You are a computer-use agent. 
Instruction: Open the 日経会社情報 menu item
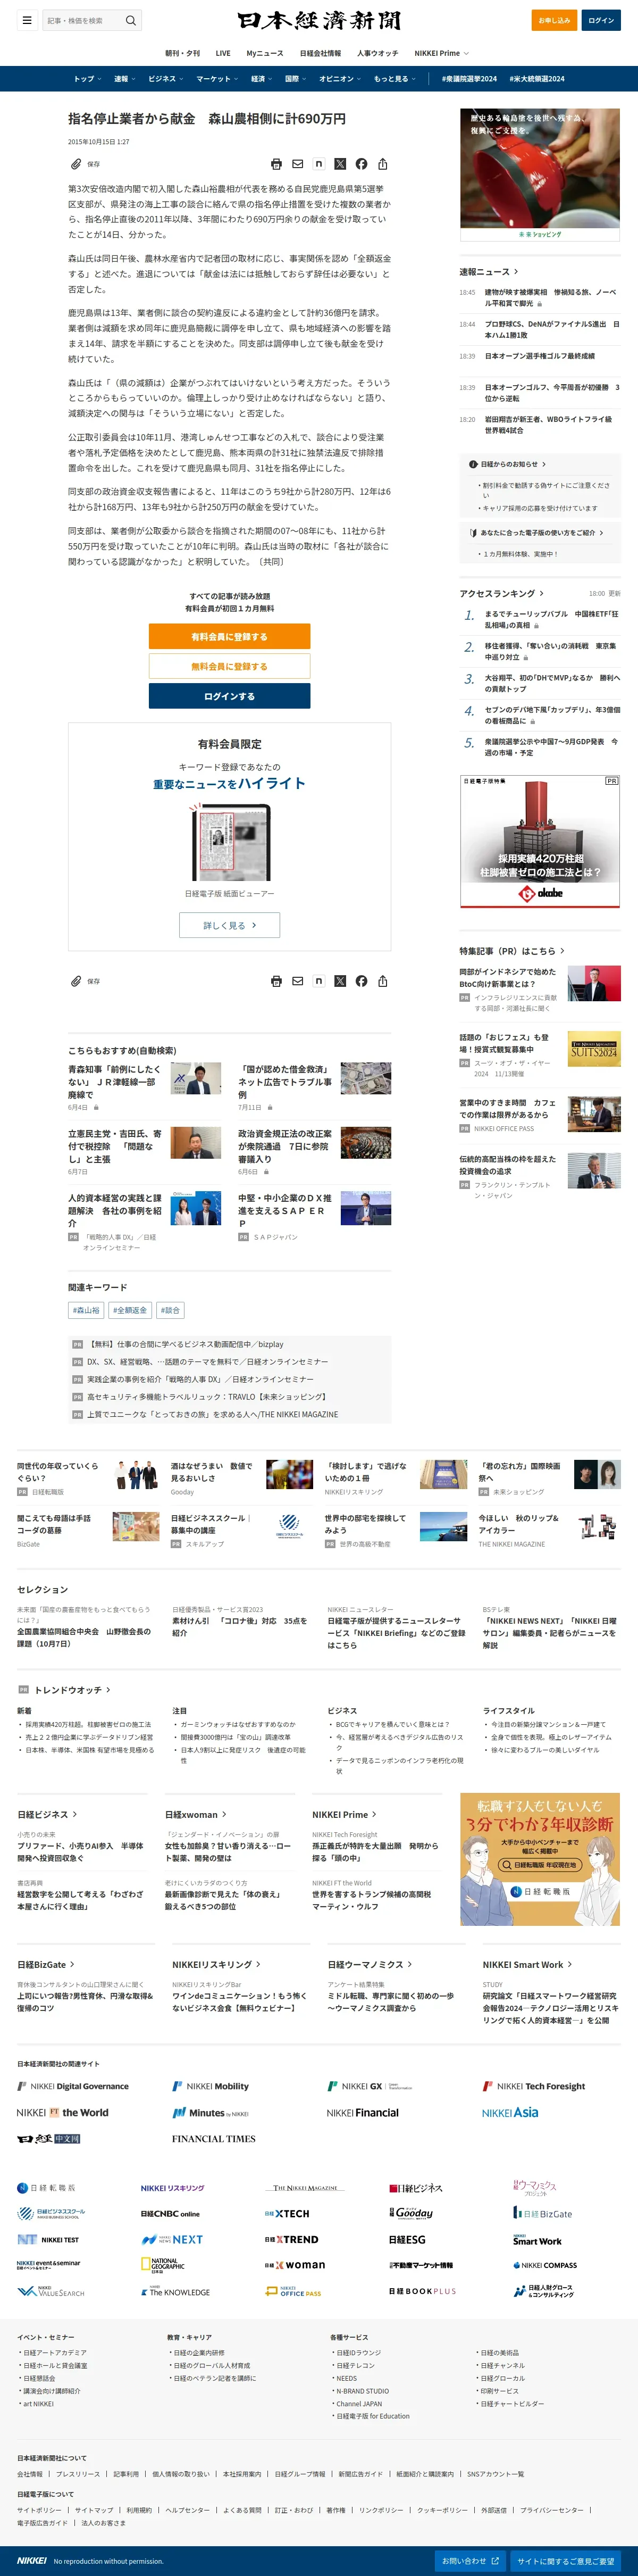click(320, 53)
